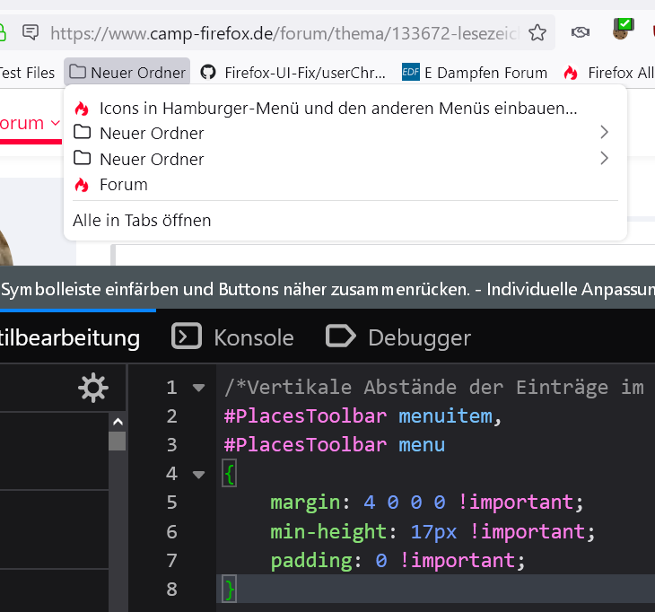Click the permissions icon left of the URL
Image resolution: width=655 pixels, height=612 pixels.
pyautogui.click(x=31, y=33)
